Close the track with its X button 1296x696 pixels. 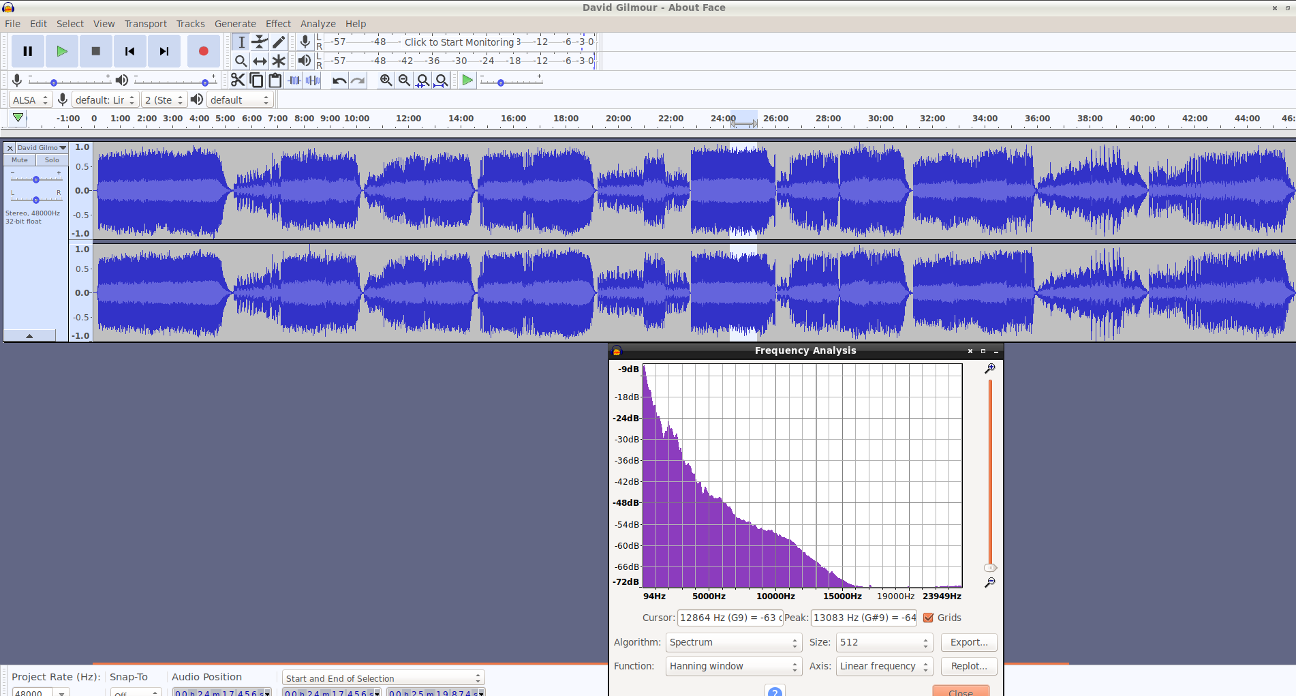[10, 148]
